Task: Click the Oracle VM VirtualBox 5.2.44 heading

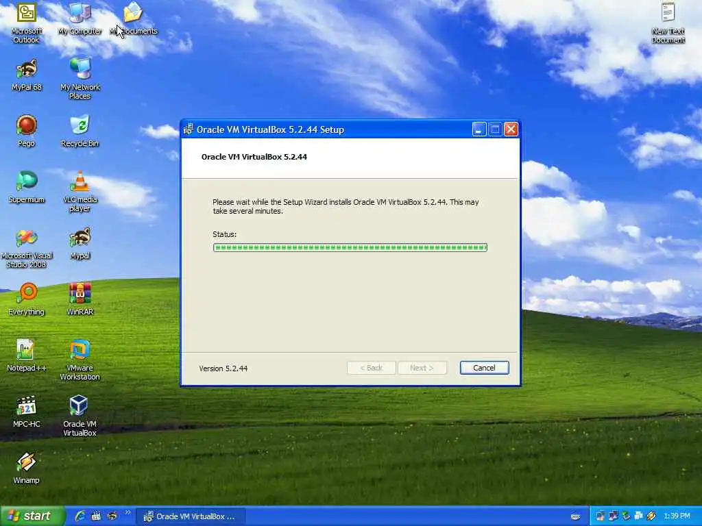Action: click(x=254, y=157)
